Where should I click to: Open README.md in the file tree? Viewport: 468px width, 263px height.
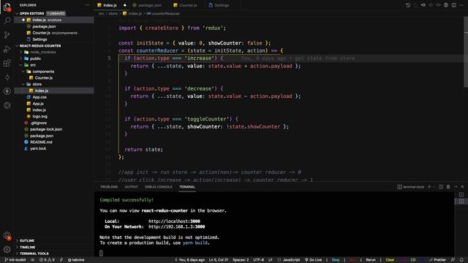(41, 142)
